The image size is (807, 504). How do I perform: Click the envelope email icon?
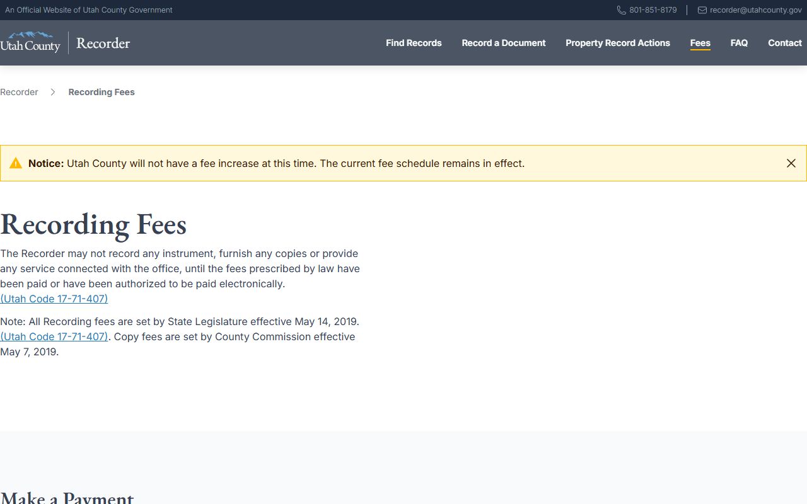702,10
